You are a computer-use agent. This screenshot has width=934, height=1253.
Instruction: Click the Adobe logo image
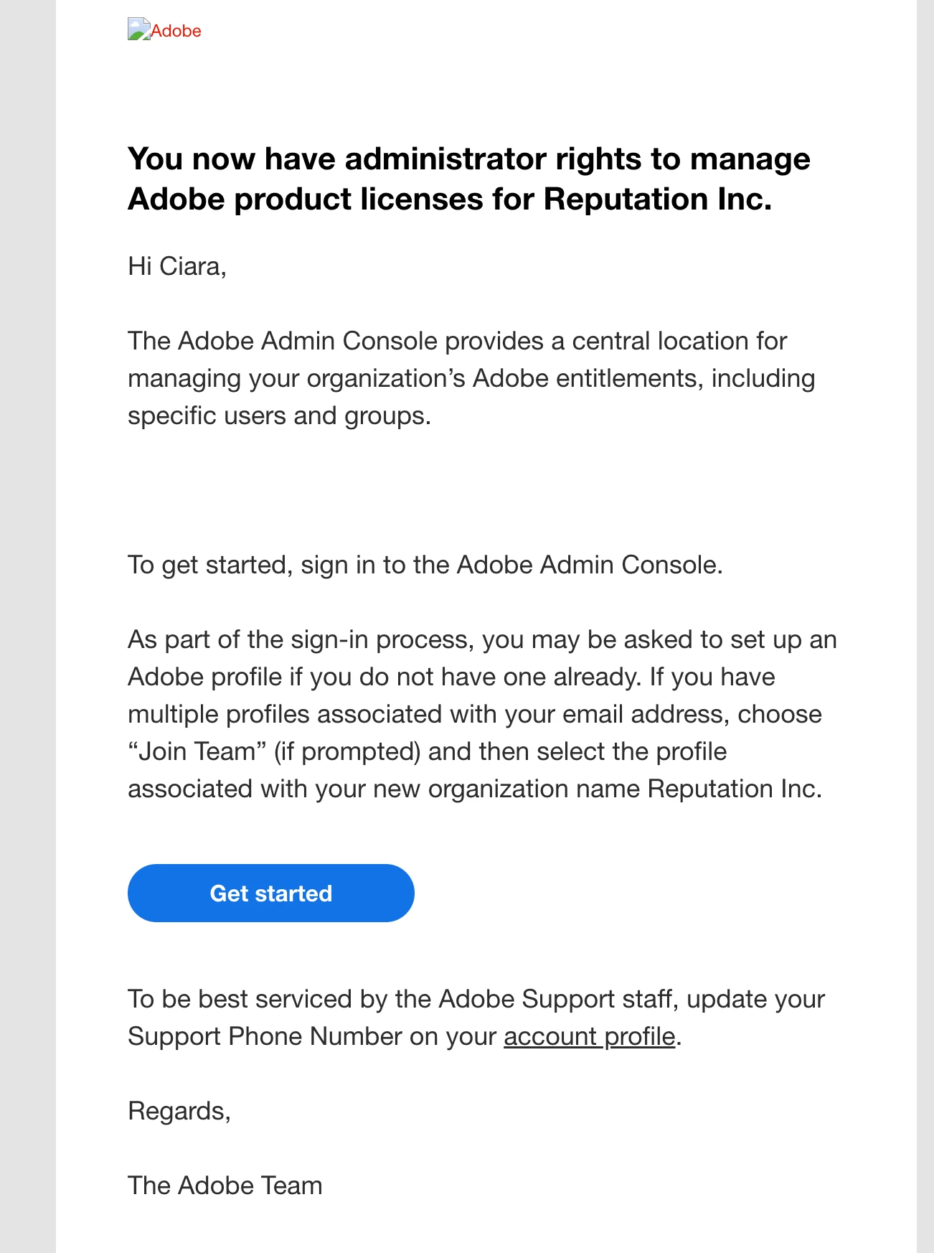coord(164,30)
